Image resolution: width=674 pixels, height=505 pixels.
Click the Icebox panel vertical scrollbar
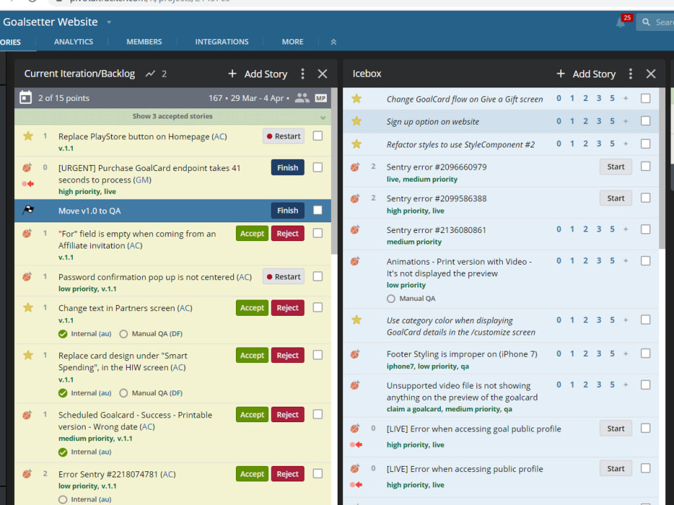pyautogui.click(x=662, y=168)
